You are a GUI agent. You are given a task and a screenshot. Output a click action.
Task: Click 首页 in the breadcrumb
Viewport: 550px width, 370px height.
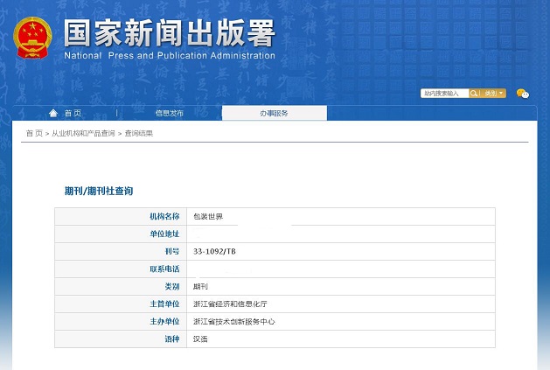coord(34,133)
